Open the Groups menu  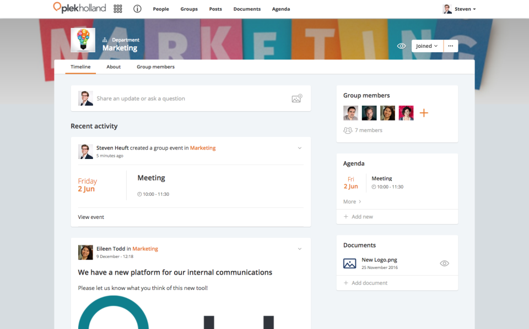(x=189, y=9)
